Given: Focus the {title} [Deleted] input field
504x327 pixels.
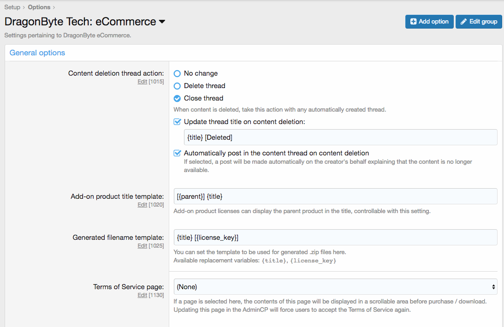Looking at the screenshot, I should (340, 137).
